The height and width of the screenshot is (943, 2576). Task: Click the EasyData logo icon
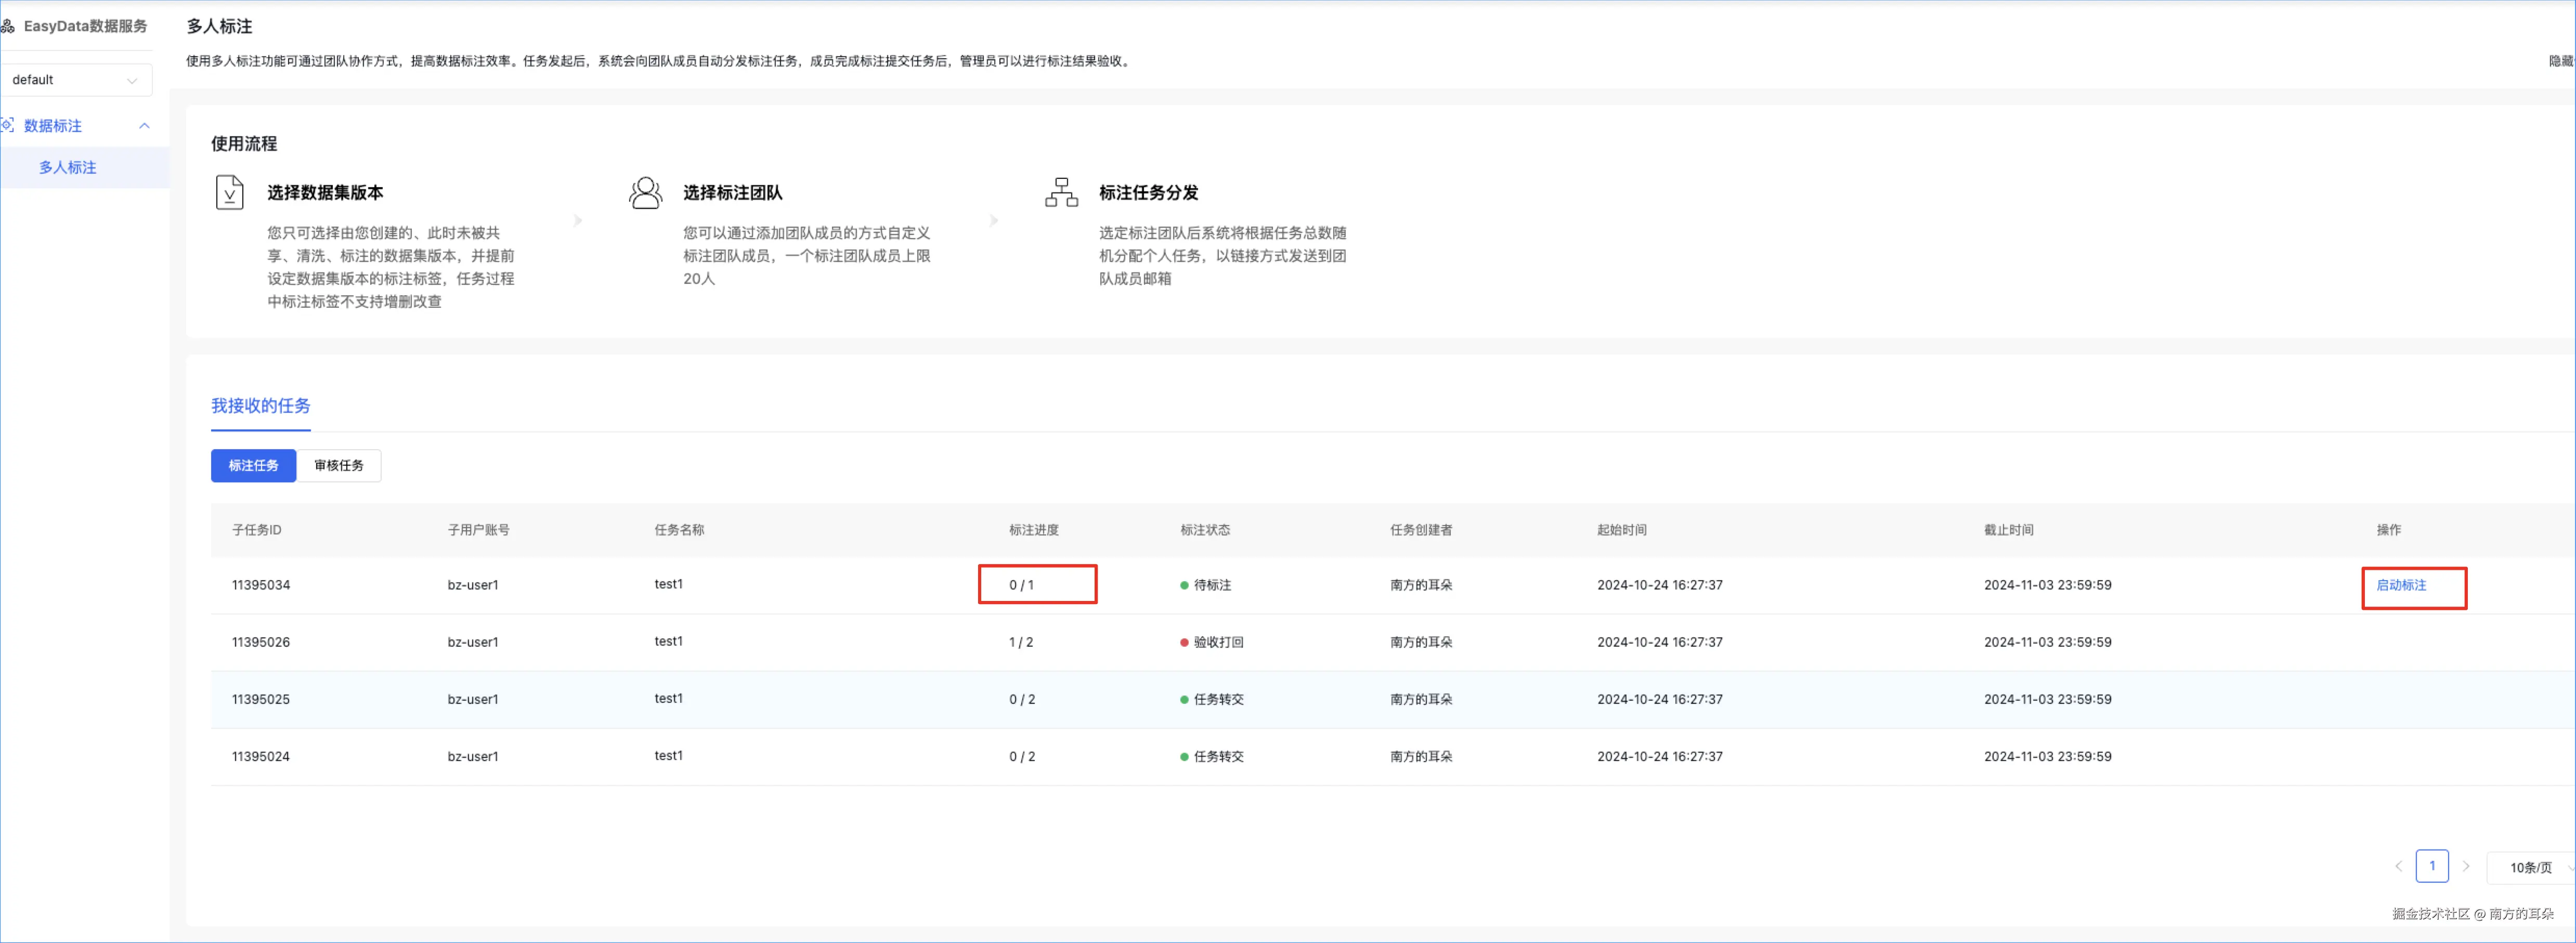pyautogui.click(x=8, y=26)
